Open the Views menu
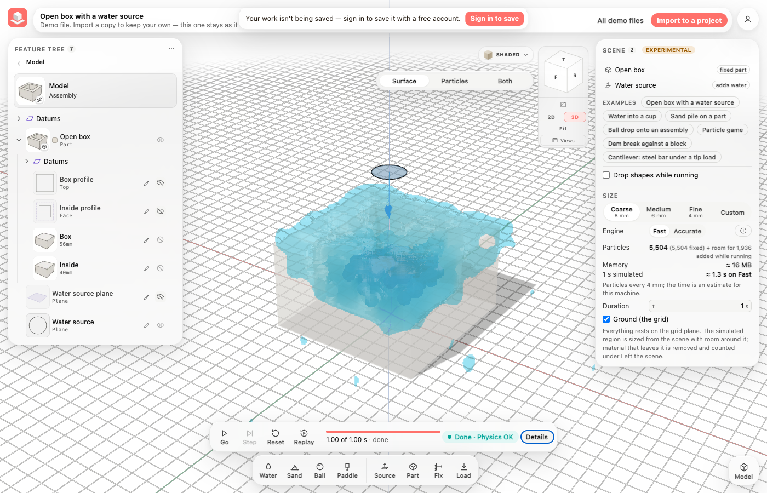 pos(563,141)
